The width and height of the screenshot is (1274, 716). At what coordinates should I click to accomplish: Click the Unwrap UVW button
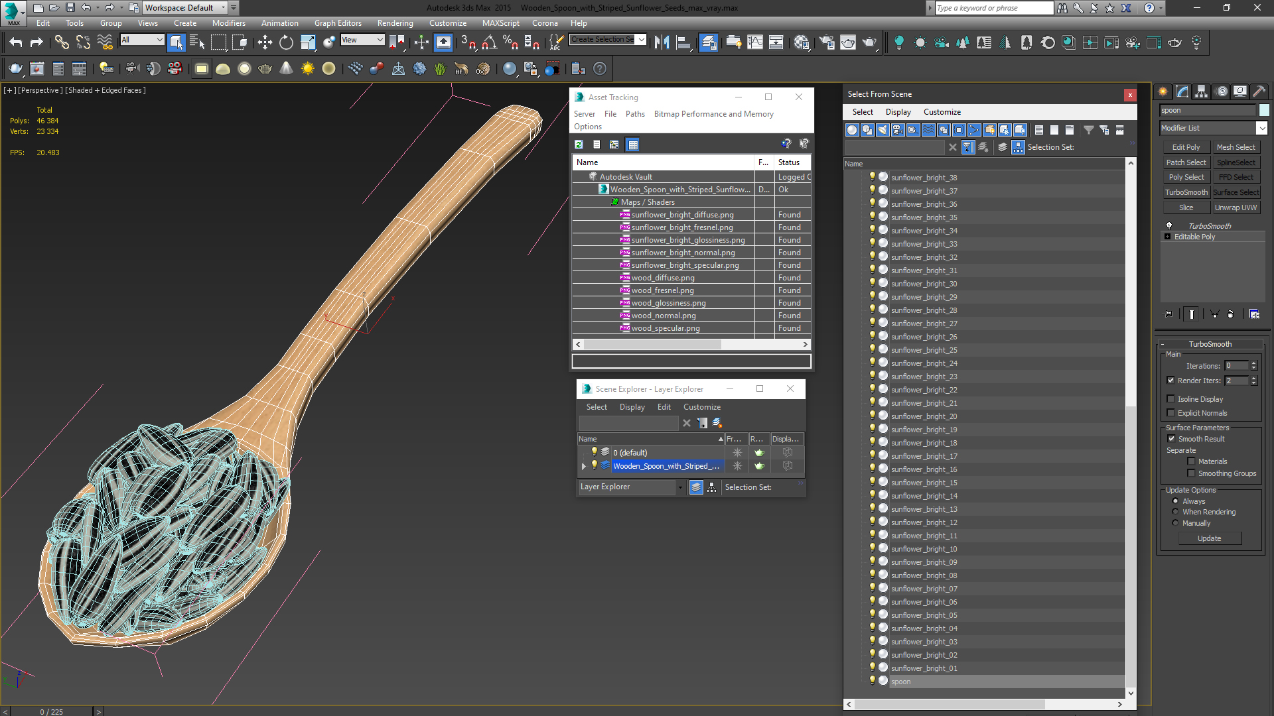click(1236, 208)
